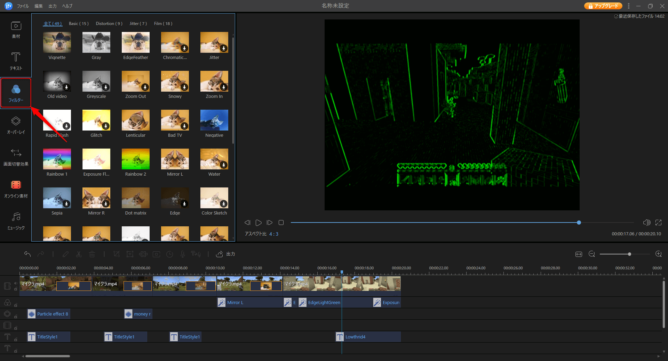
Task: Click the アップグレード upgrade button
Action: coord(603,6)
